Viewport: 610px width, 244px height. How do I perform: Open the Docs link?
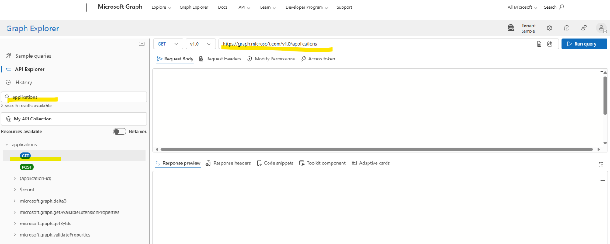(x=223, y=7)
